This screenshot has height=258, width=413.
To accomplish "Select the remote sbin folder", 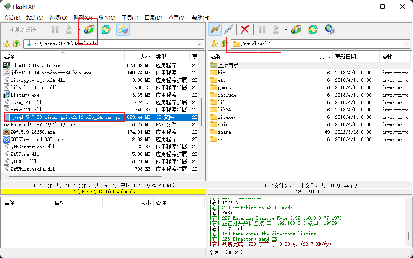I will coord(223,124).
